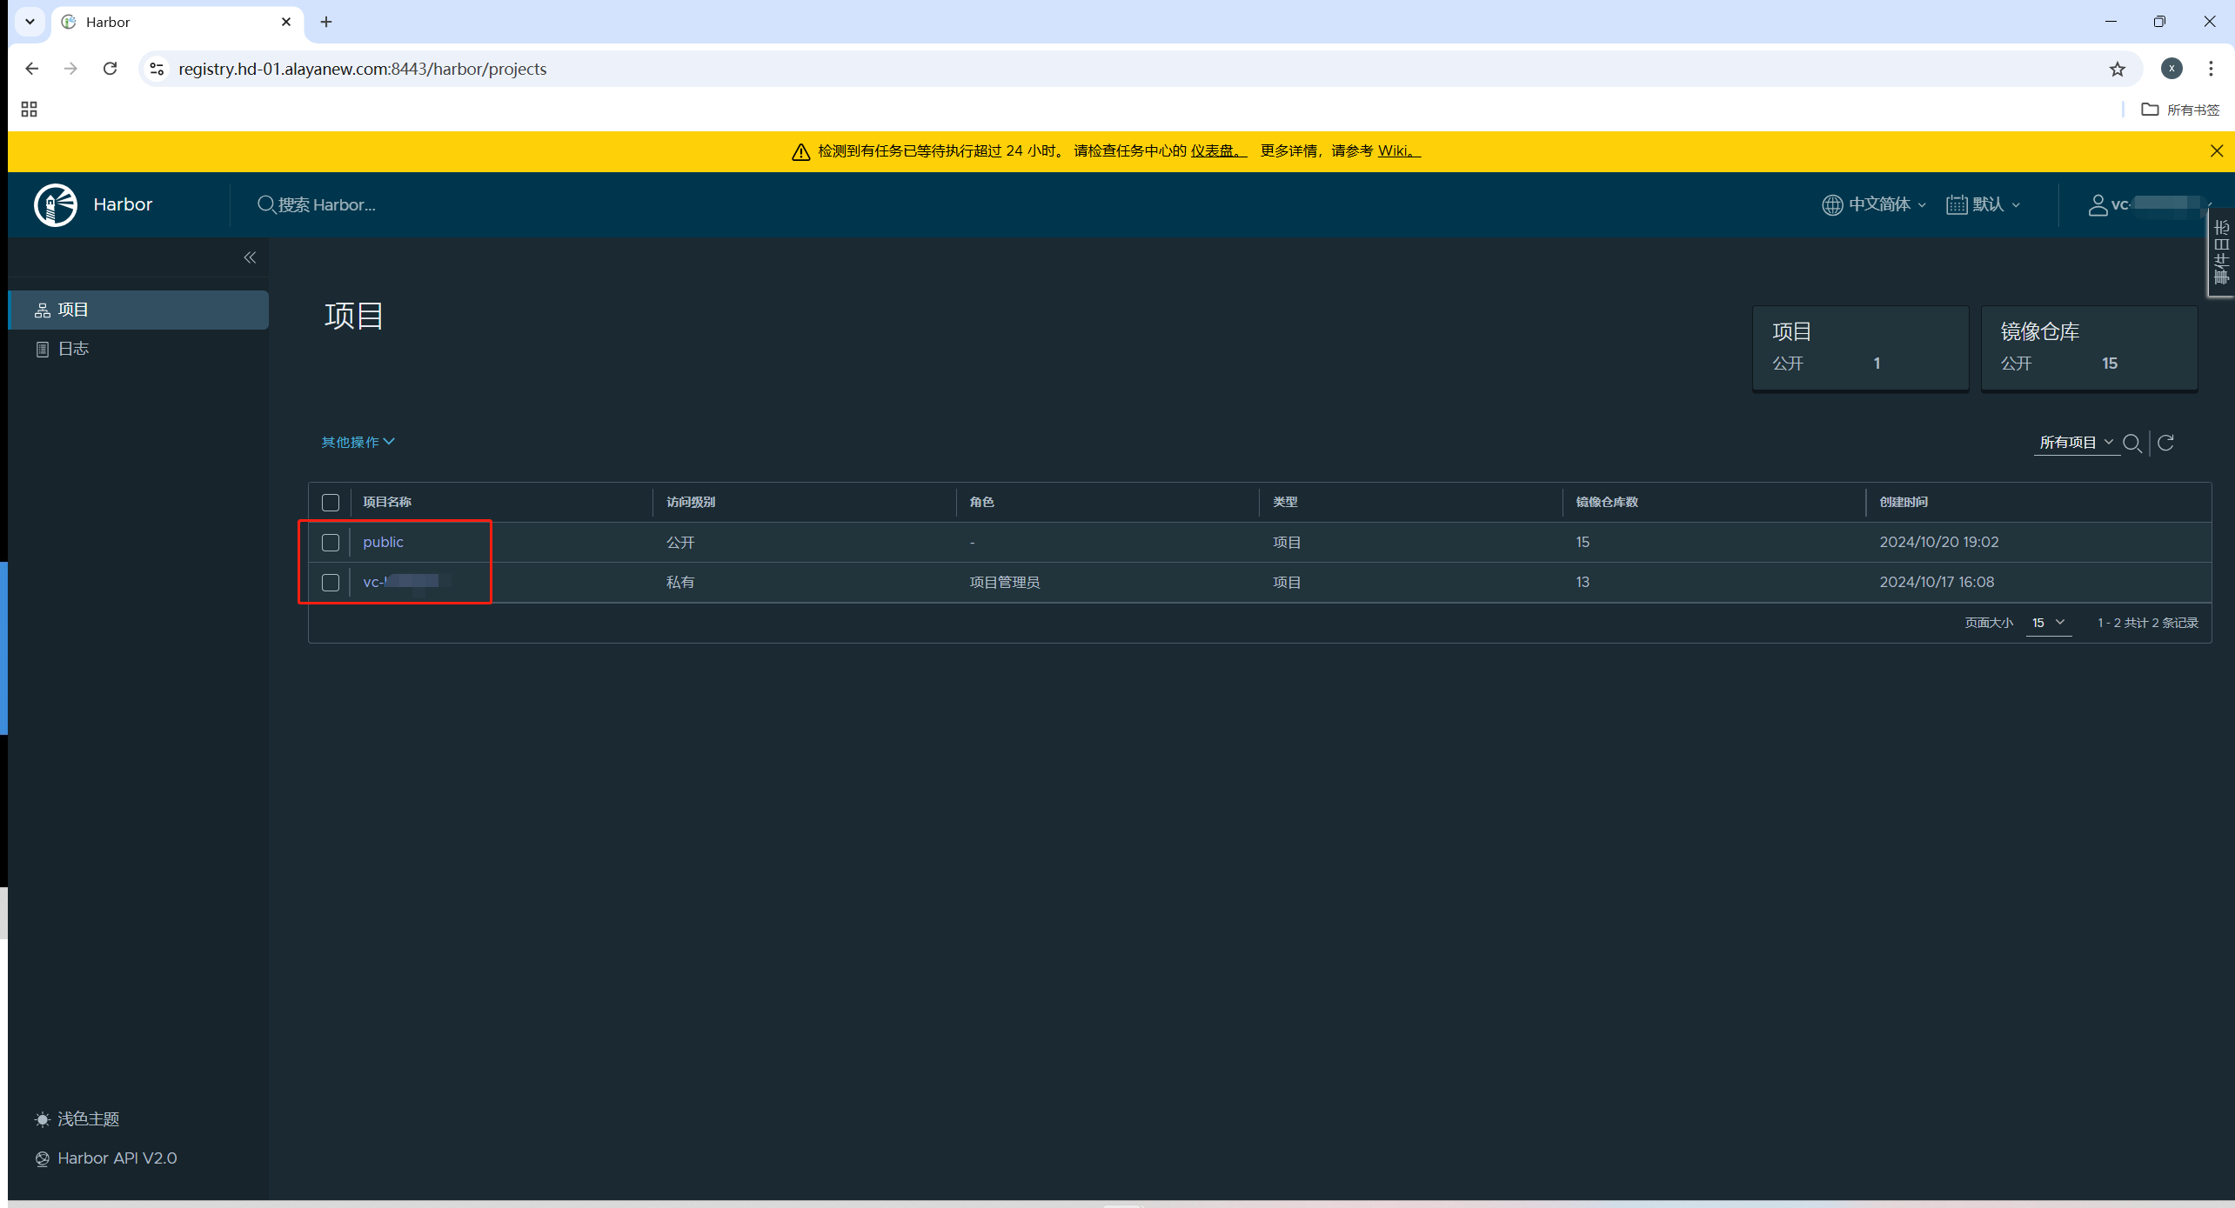Image resolution: width=2235 pixels, height=1208 pixels.
Task: Switch to 浅色主题 light theme
Action: click(87, 1118)
